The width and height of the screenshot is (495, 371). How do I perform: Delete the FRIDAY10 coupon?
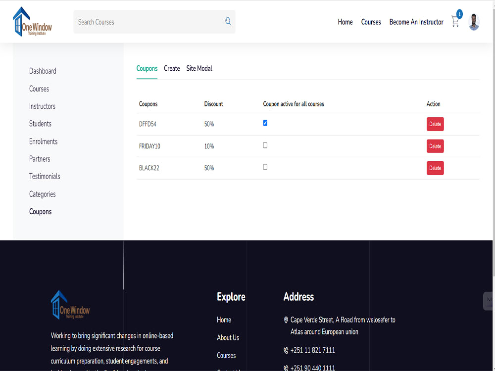tap(435, 146)
